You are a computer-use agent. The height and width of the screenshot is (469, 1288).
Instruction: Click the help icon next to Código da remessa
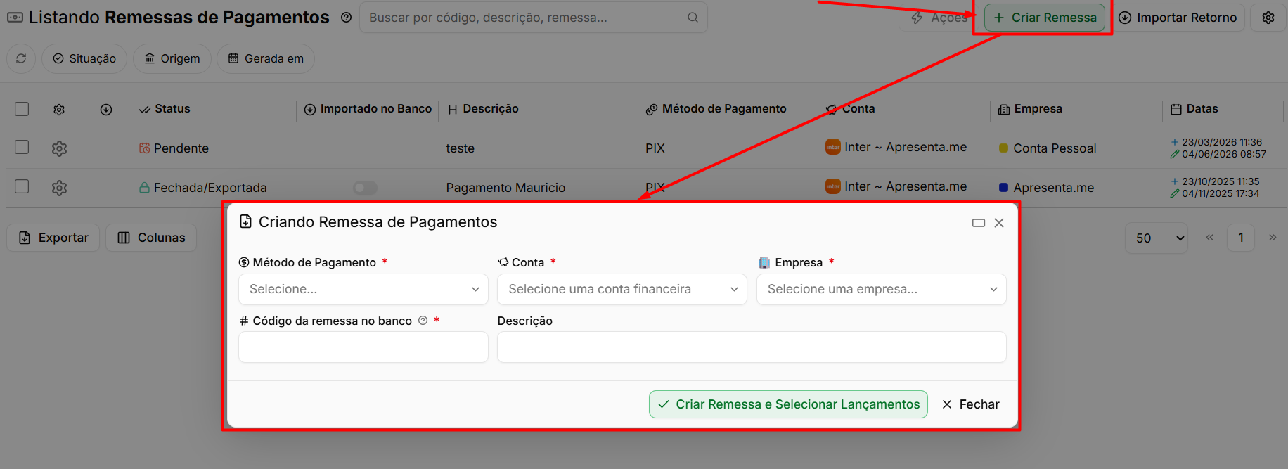[423, 321]
